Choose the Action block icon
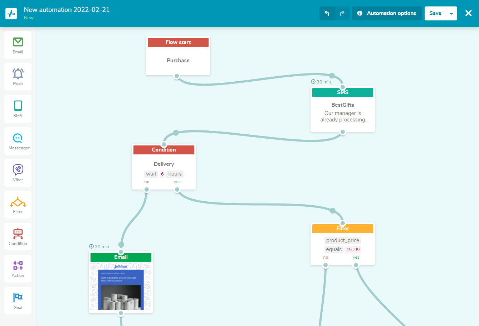 point(18,266)
